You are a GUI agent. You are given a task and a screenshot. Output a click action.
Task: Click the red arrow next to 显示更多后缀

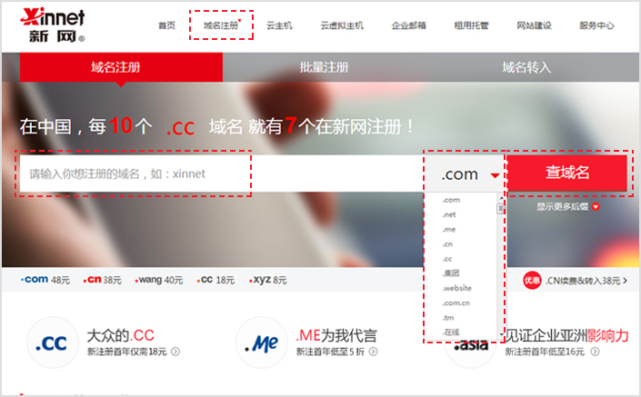596,206
